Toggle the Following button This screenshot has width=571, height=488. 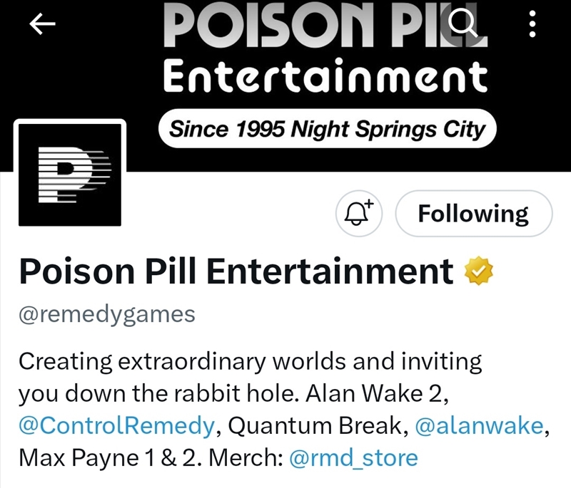[474, 213]
